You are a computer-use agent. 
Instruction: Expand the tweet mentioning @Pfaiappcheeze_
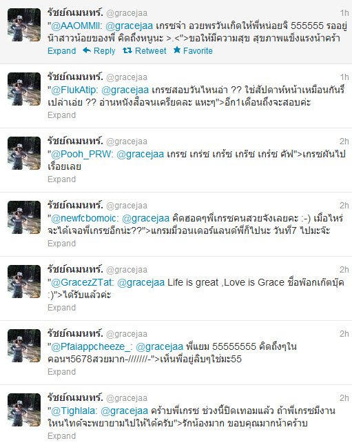(x=62, y=371)
